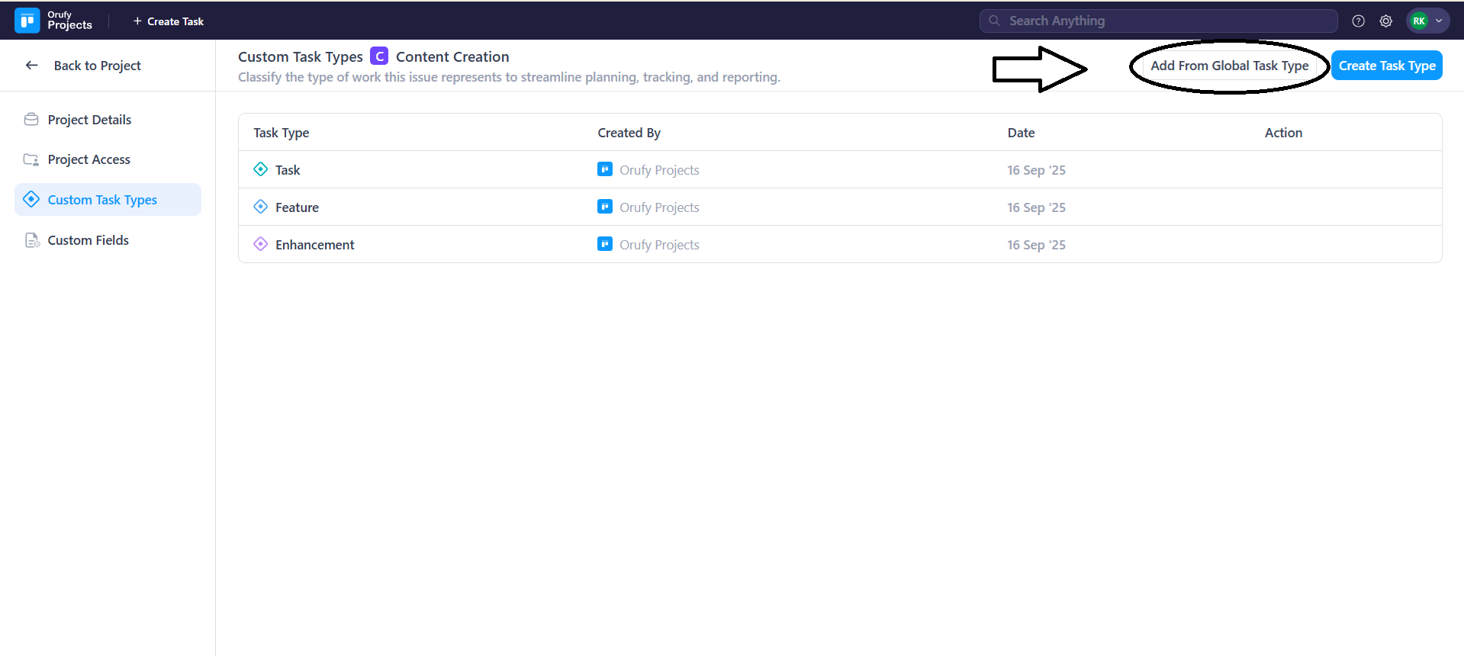Screen dimensions: 1464x662
Task: Click the blue Feature type diamond icon
Action: (x=261, y=207)
